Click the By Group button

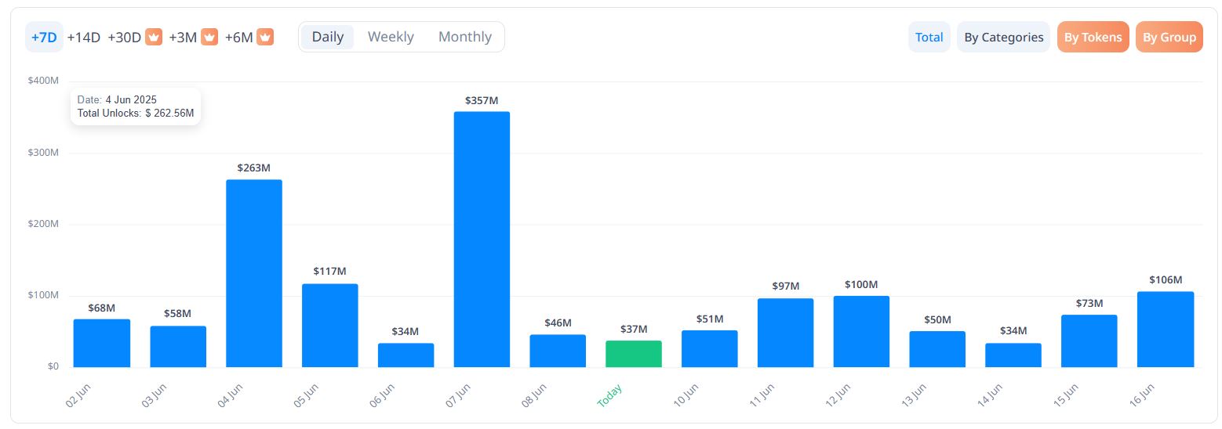coord(1169,37)
